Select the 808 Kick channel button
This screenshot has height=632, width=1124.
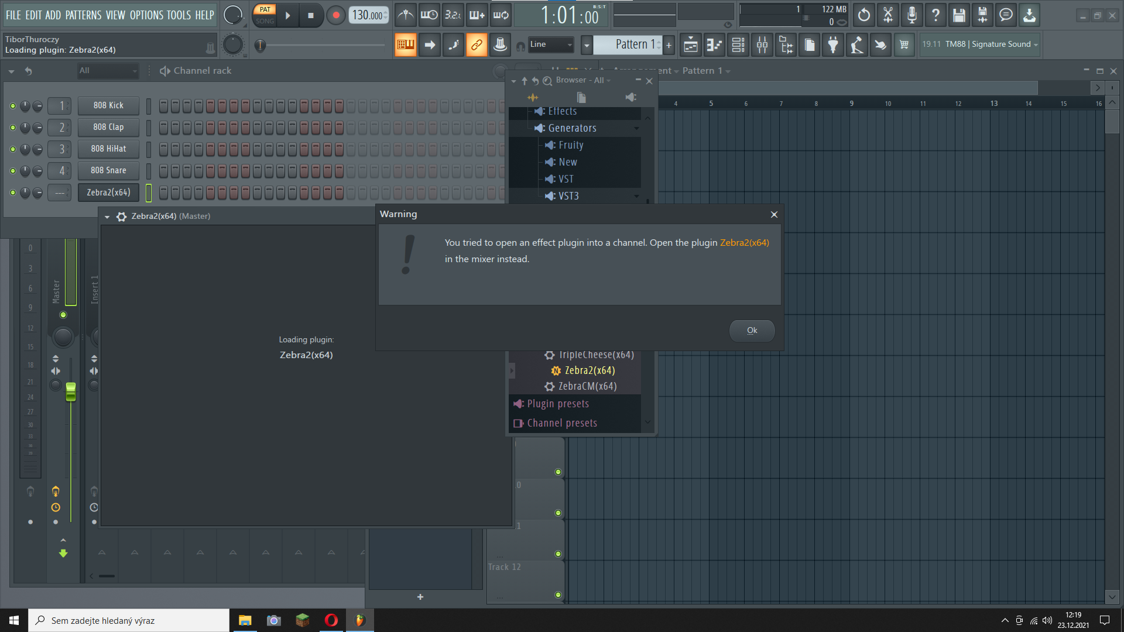click(108, 106)
